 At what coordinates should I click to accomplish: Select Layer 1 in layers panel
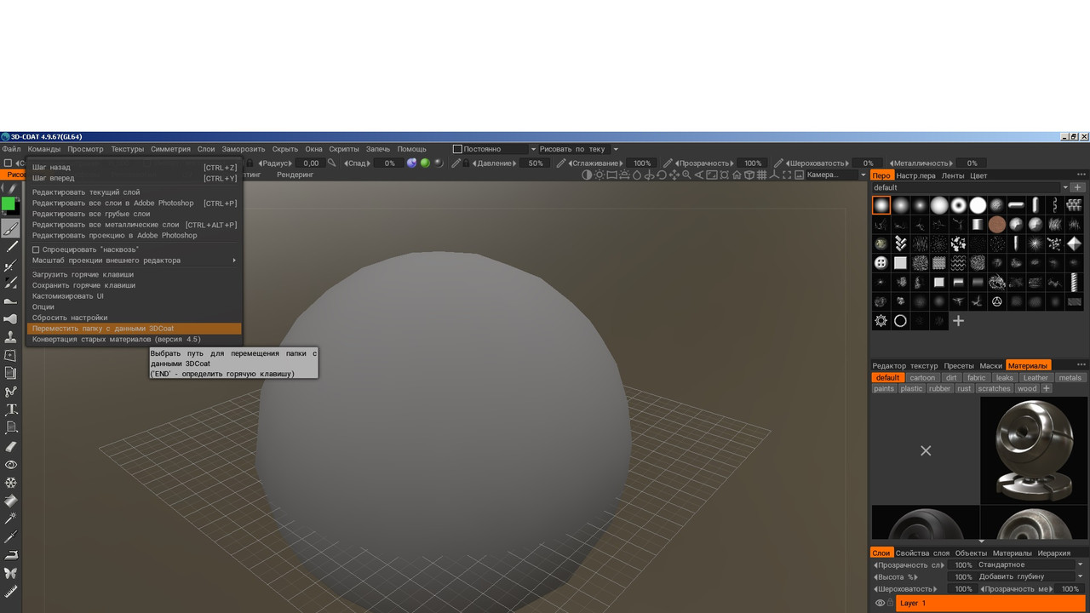pyautogui.click(x=991, y=603)
